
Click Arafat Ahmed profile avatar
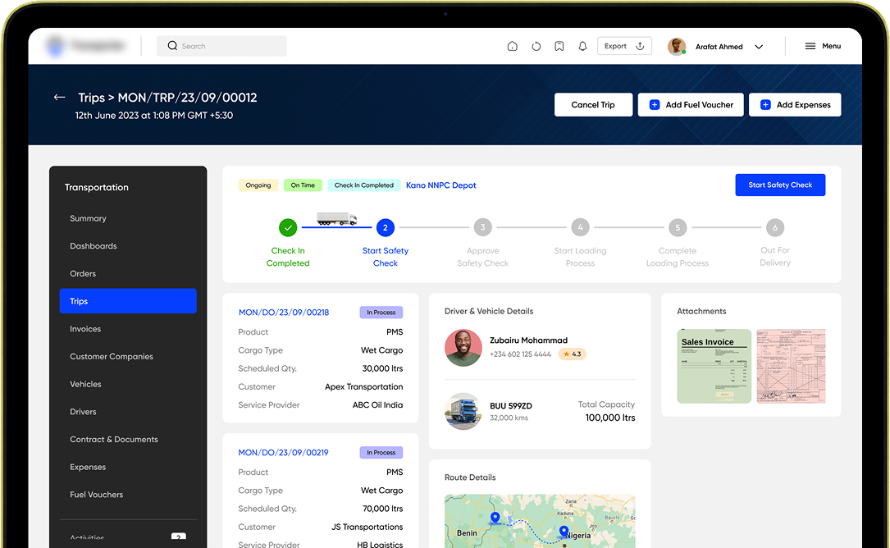tap(677, 47)
